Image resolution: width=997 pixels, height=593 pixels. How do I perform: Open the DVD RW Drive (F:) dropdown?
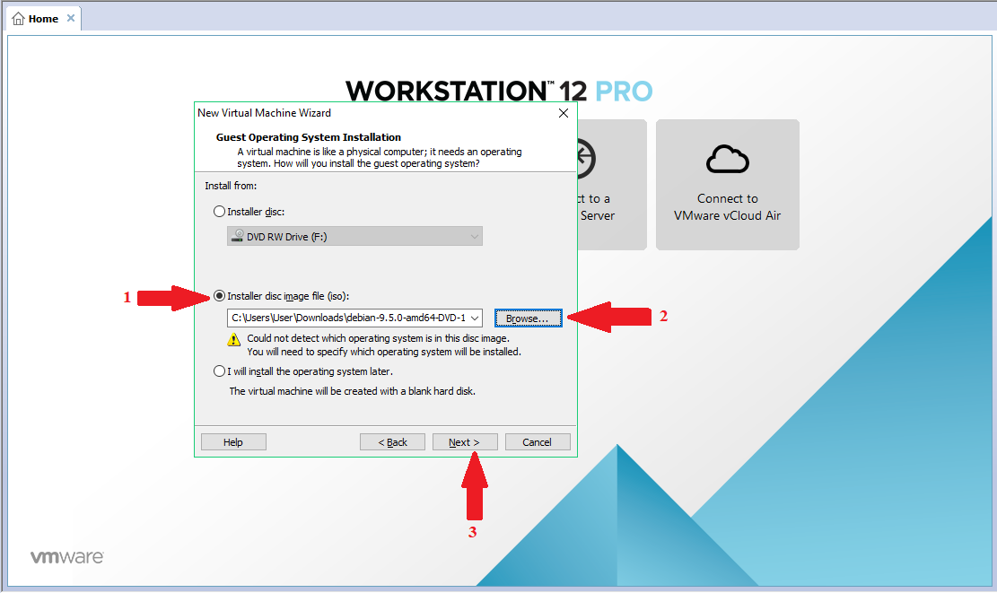pyautogui.click(x=354, y=237)
